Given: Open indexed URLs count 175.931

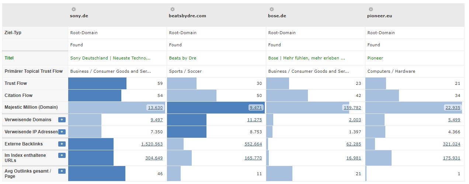Looking at the screenshot, I should pyautogui.click(x=452, y=158).
